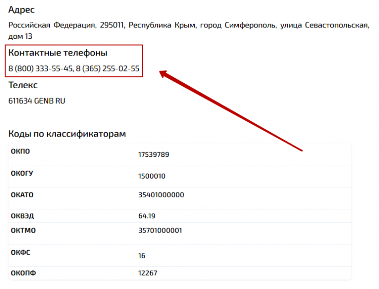Viewport: 379px width, 289px height.
Task: Select the ОКФС row label
Action: [x=20, y=253]
